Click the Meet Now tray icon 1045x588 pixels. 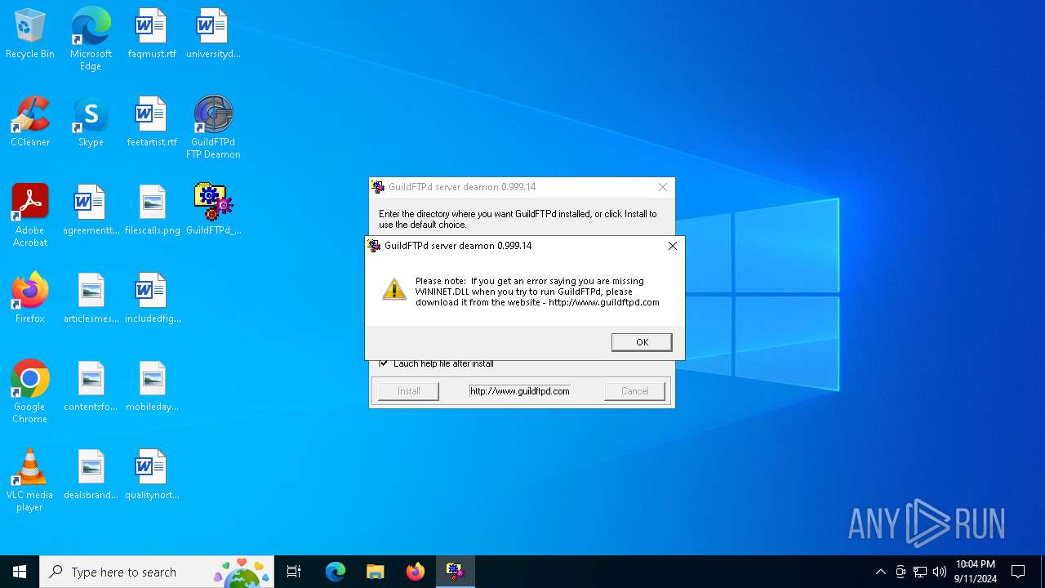click(900, 572)
